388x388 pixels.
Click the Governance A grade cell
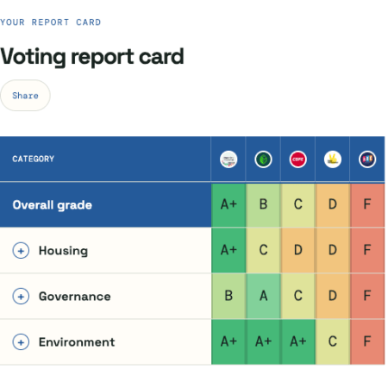(263, 296)
